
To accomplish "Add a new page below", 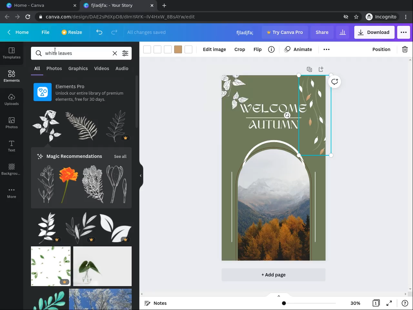I will [x=274, y=275].
